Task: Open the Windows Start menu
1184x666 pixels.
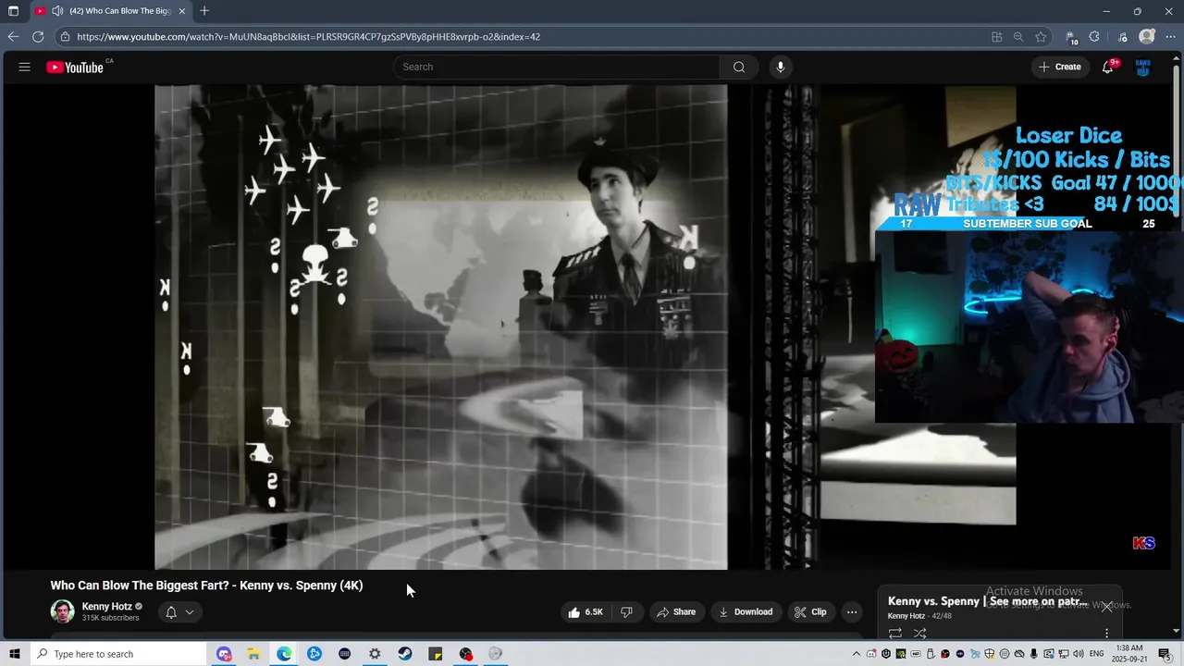Action: tap(14, 654)
